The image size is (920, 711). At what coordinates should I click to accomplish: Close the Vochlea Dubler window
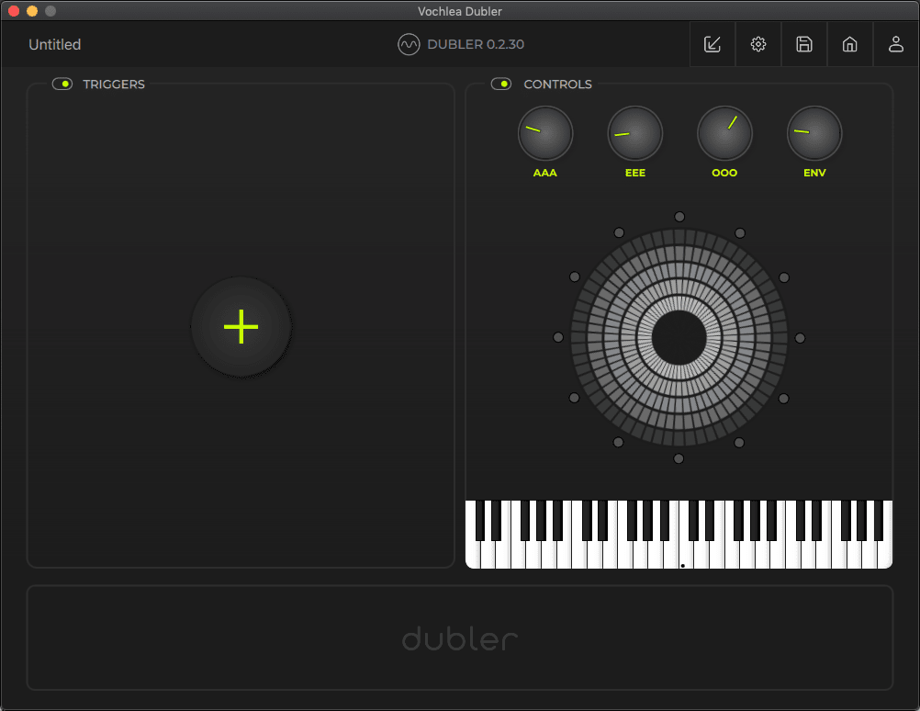tap(14, 11)
